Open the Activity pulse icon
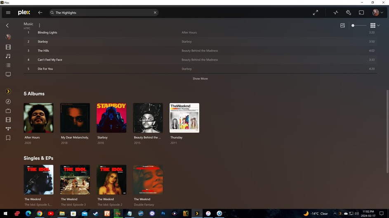The height and width of the screenshot is (218, 389). point(336,12)
